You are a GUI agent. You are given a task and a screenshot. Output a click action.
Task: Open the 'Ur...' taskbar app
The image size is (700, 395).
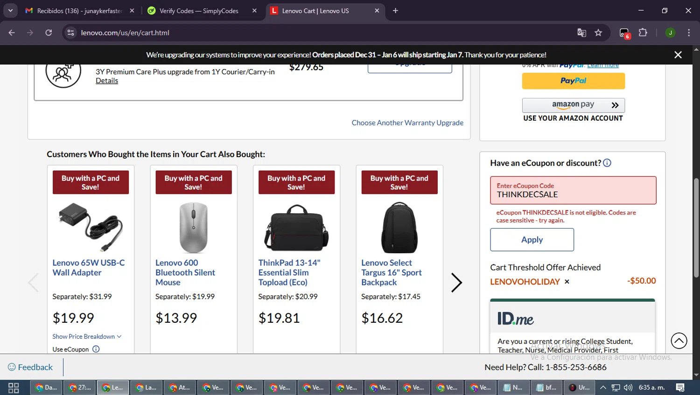pyautogui.click(x=579, y=388)
